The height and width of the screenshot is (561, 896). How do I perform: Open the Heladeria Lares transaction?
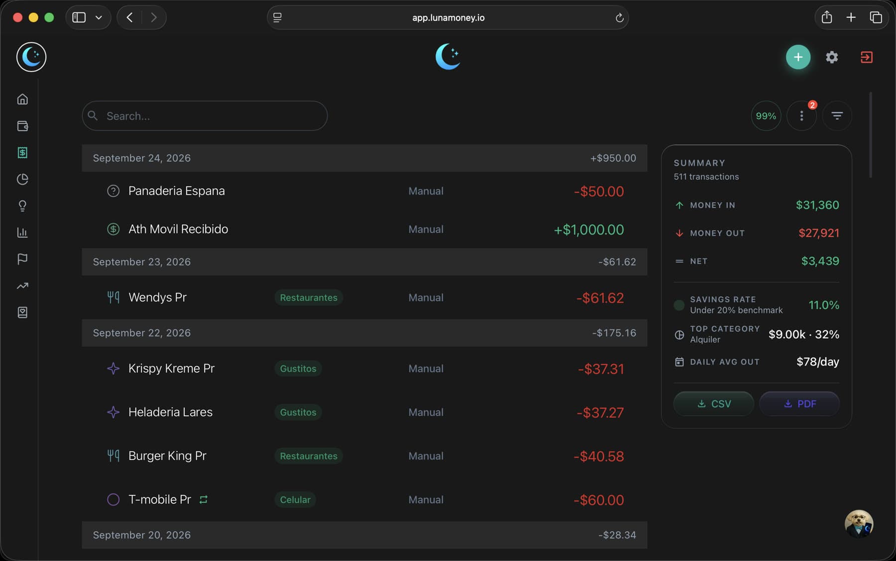click(x=364, y=412)
